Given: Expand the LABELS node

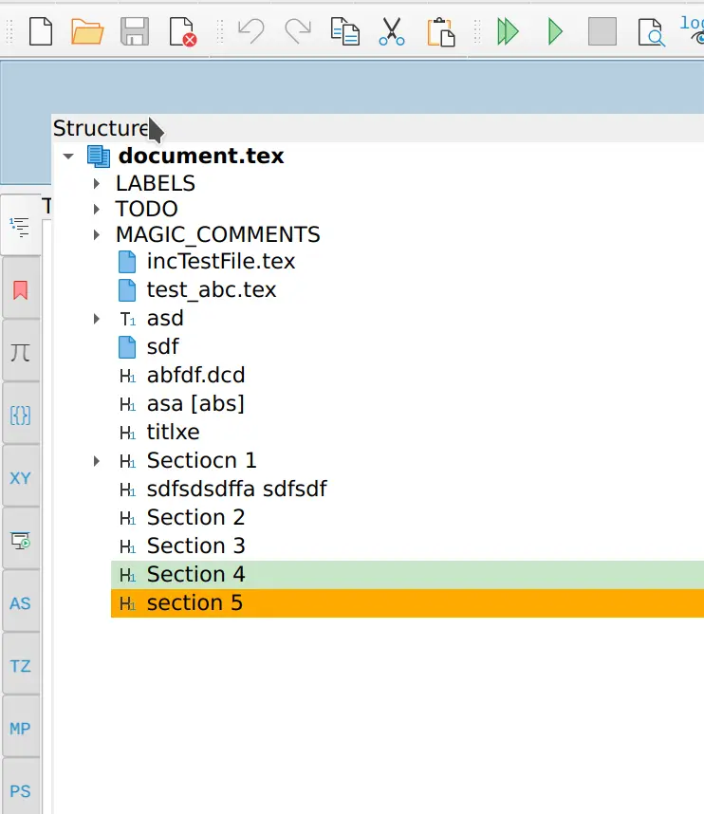Looking at the screenshot, I should click(97, 183).
